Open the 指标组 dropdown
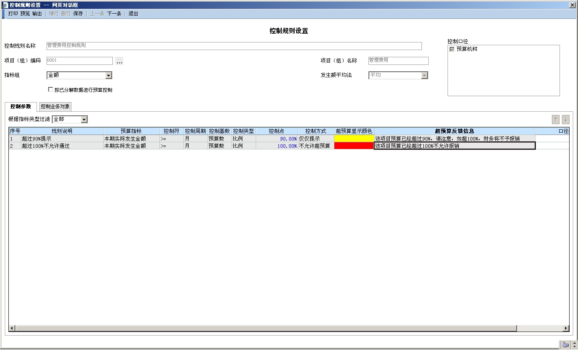The image size is (578, 350). [x=108, y=75]
